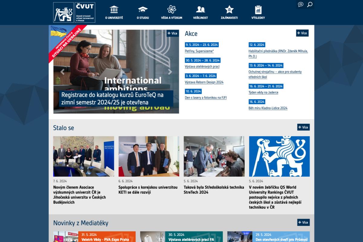The image size is (363, 242).
Task: Click news date 6. 6. 2024
Action: tap(126, 181)
